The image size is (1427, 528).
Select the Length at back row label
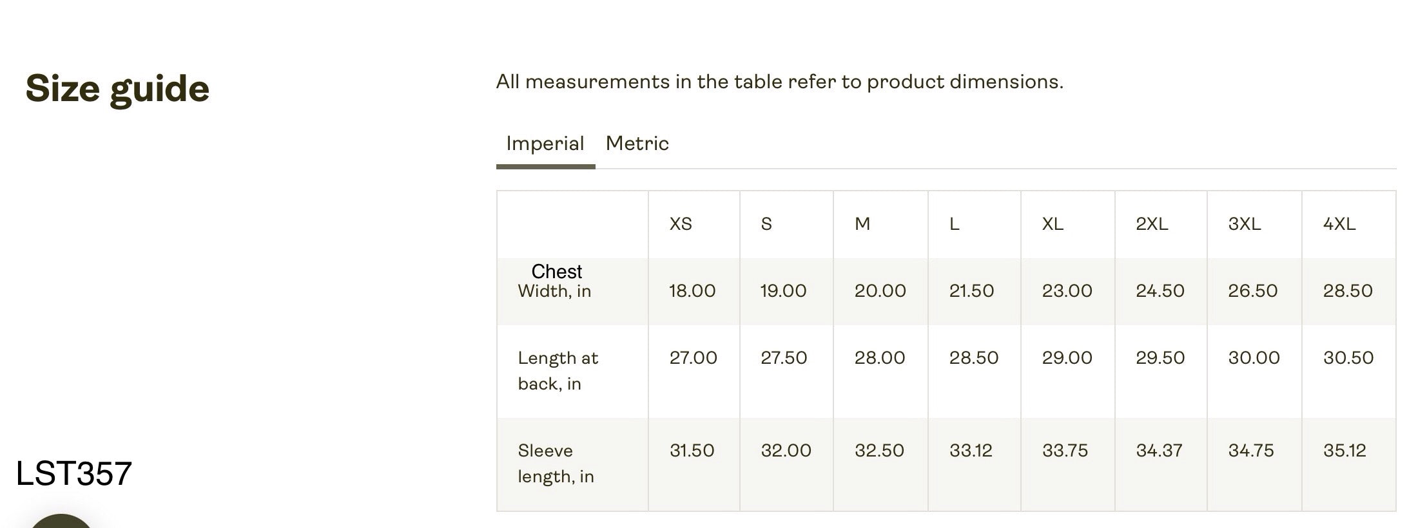558,371
